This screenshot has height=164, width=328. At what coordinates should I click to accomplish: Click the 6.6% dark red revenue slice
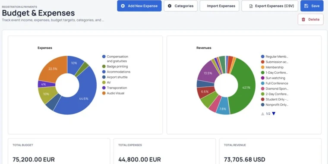pyautogui.click(x=205, y=91)
